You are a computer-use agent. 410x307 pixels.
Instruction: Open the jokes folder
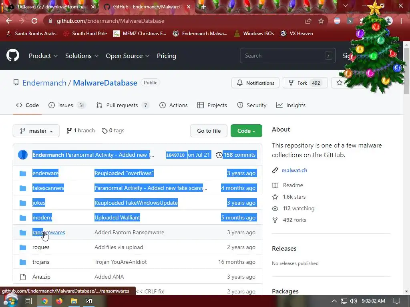coord(39,203)
